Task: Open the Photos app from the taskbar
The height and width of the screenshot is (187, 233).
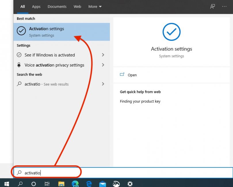Action: 116,184
